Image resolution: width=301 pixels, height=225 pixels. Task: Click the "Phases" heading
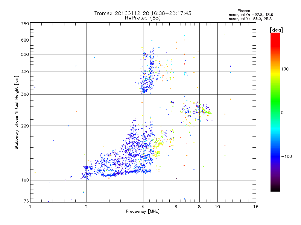tap(243, 11)
